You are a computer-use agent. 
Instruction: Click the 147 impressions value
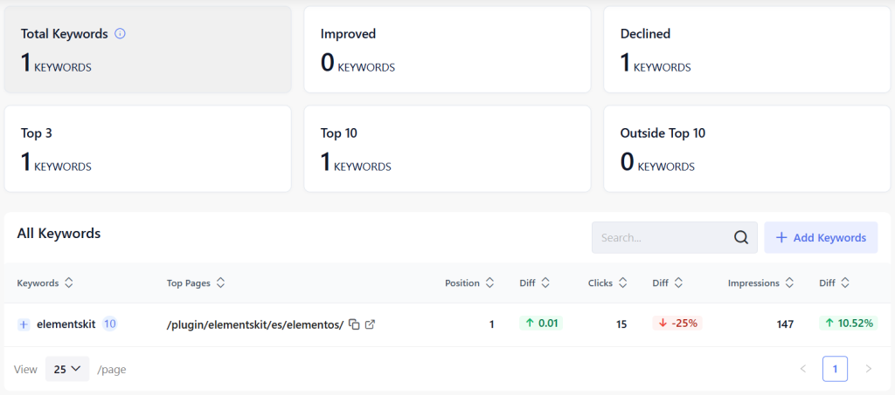click(785, 324)
